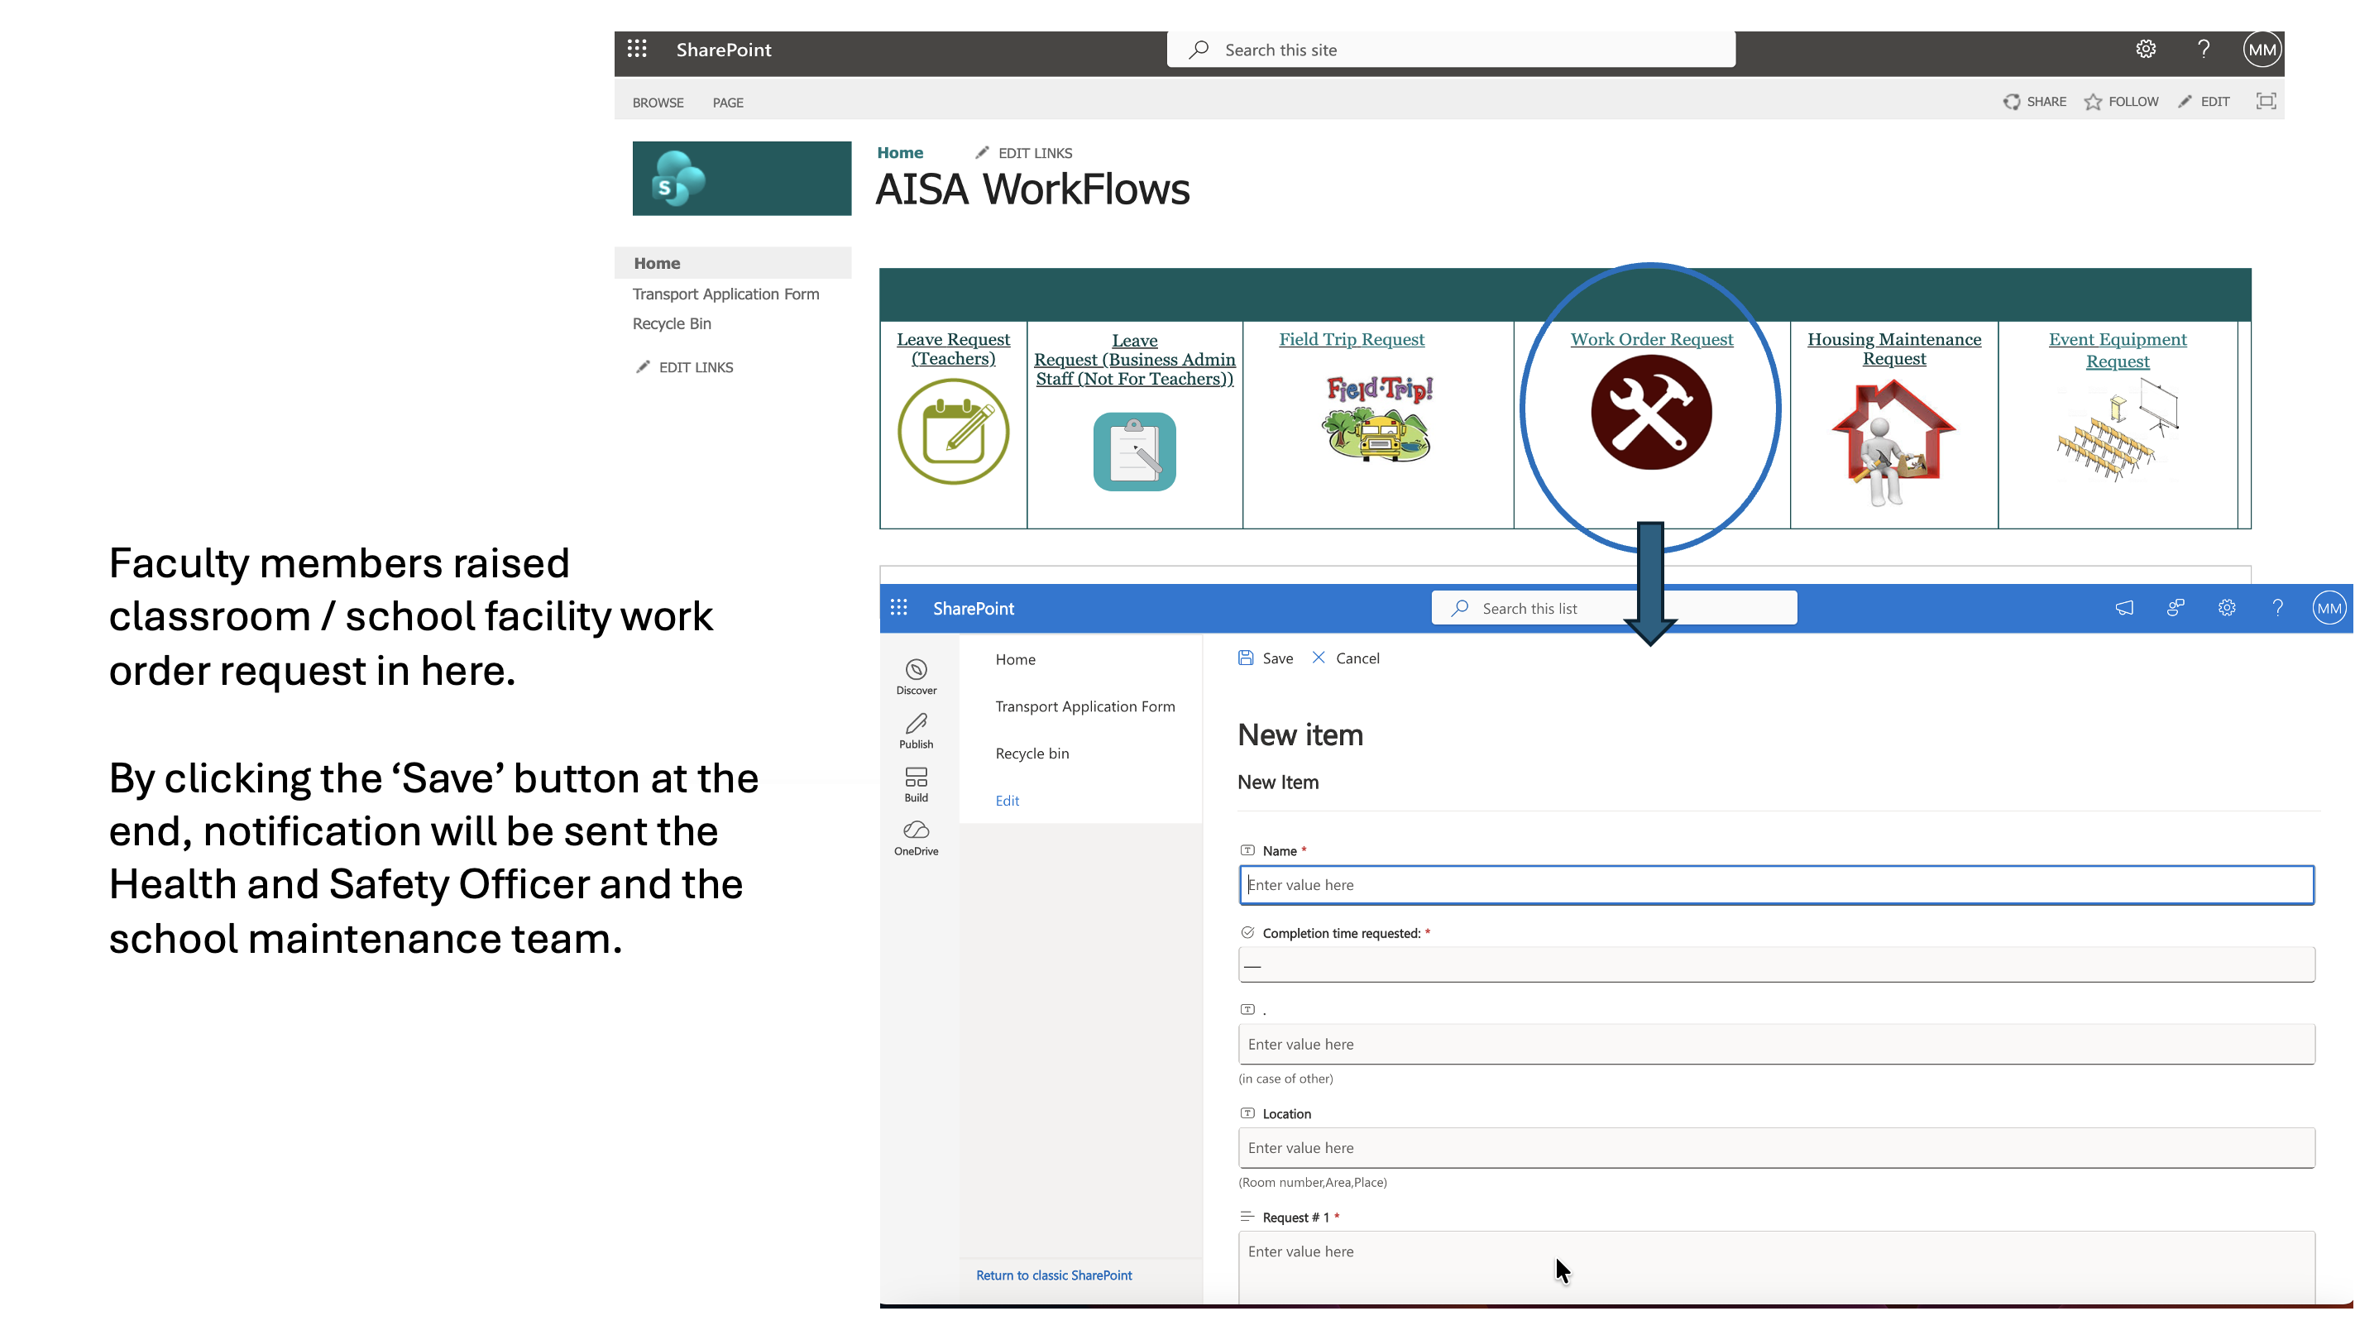Open the Work Order Request link
The width and height of the screenshot is (2379, 1335).
click(x=1651, y=339)
